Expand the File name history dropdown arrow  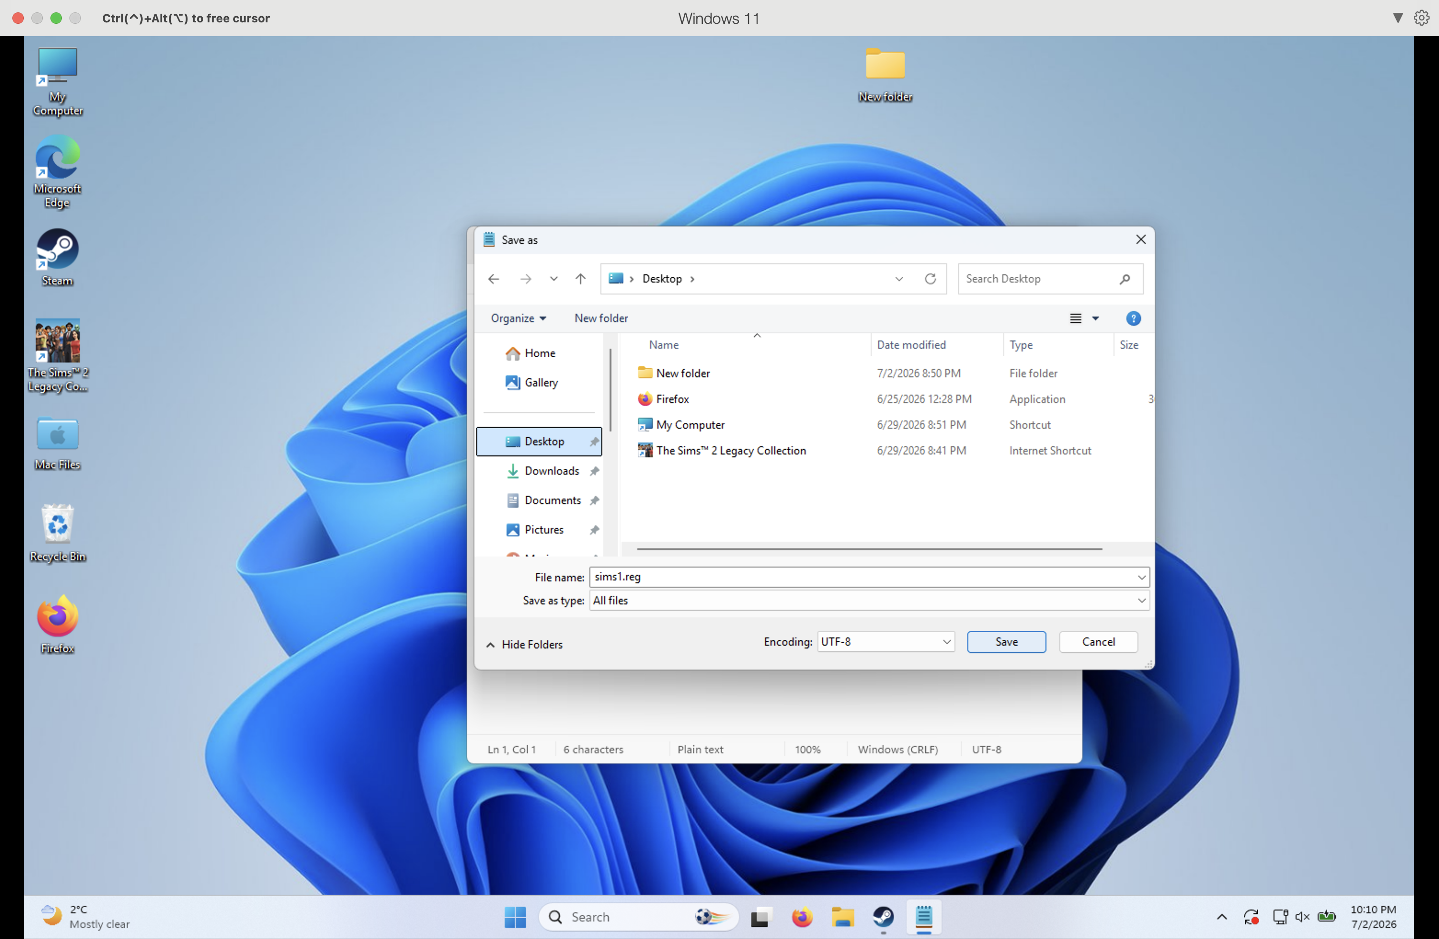pos(1141,577)
